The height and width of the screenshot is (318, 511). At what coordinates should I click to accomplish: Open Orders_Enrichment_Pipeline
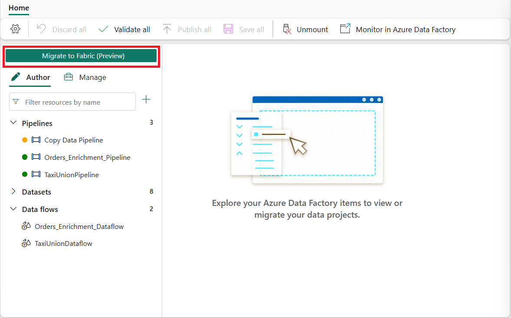coord(87,157)
